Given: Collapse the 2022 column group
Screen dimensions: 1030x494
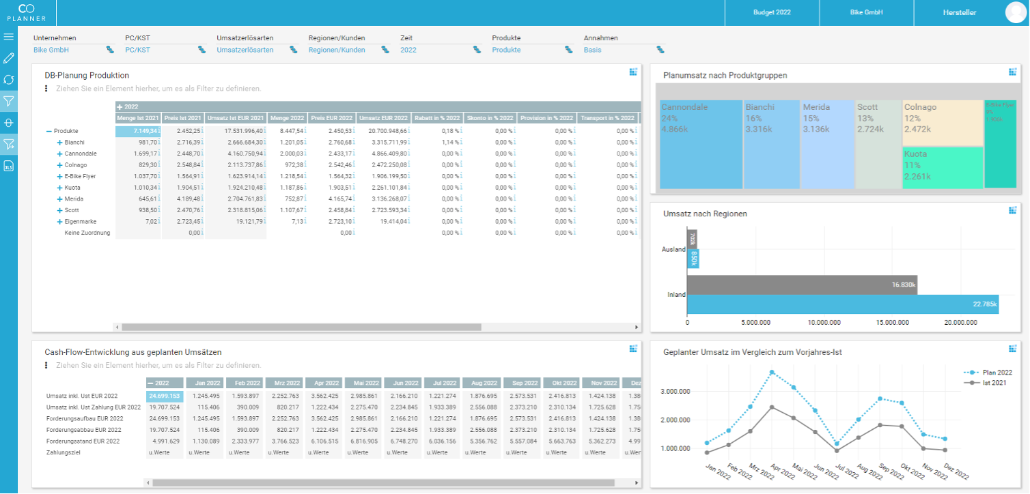Looking at the screenshot, I should click(x=120, y=106).
